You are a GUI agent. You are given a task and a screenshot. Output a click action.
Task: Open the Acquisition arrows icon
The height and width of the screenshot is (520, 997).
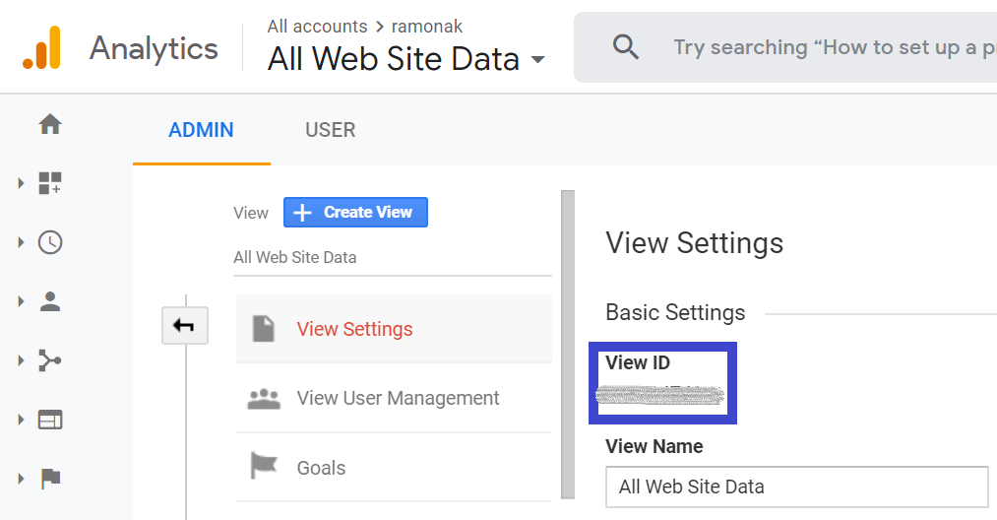(50, 360)
